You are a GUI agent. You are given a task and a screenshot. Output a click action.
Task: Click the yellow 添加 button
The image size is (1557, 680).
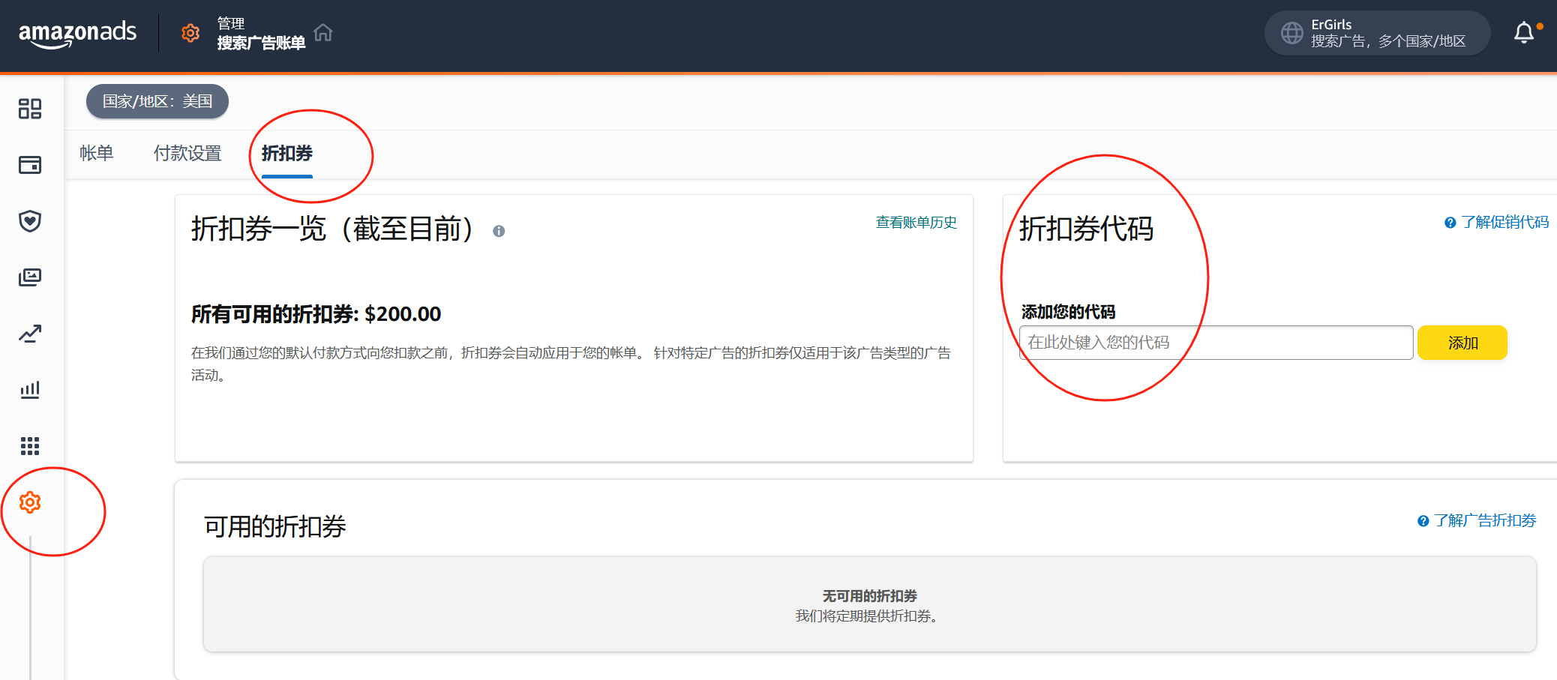tap(1462, 343)
